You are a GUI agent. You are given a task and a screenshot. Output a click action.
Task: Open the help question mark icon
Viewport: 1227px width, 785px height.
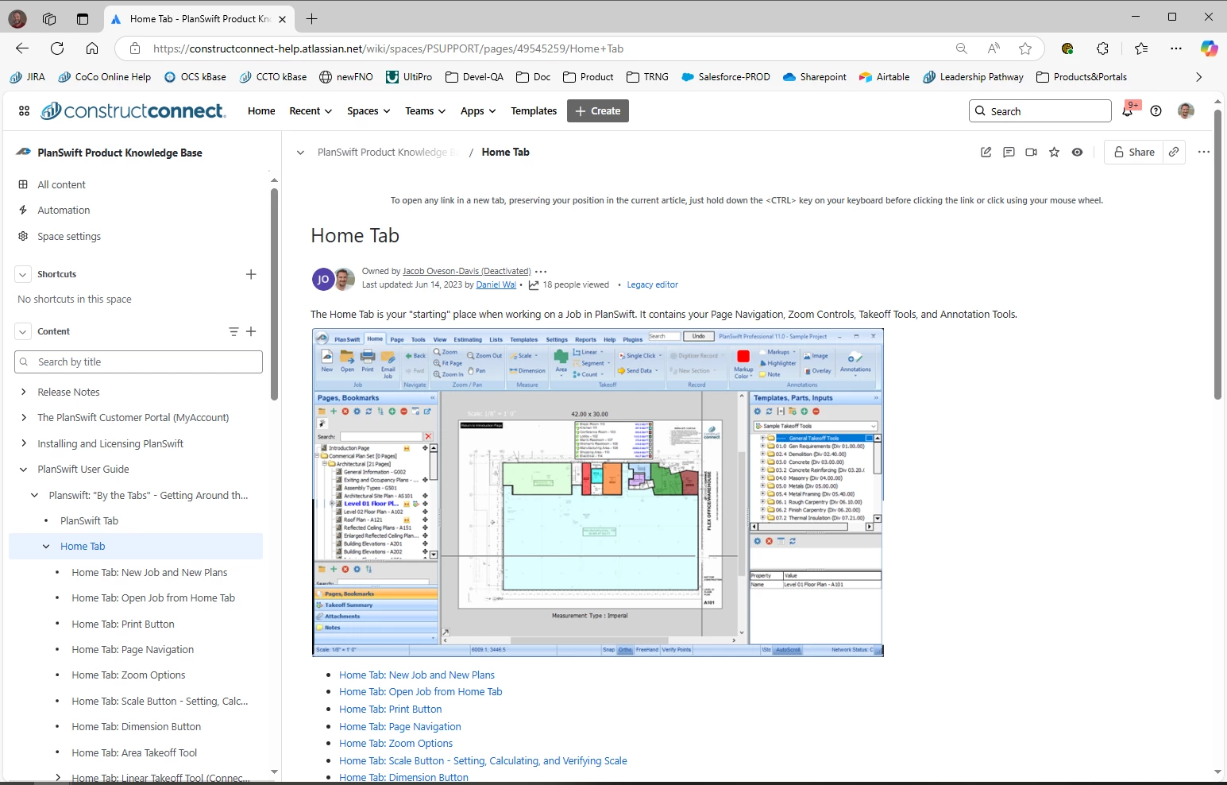1156,111
